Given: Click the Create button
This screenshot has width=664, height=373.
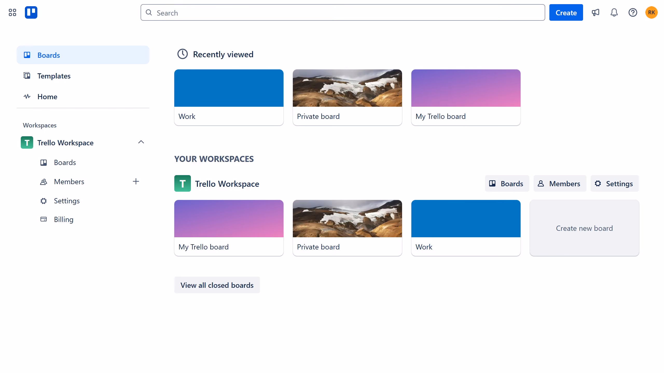Looking at the screenshot, I should [566, 12].
